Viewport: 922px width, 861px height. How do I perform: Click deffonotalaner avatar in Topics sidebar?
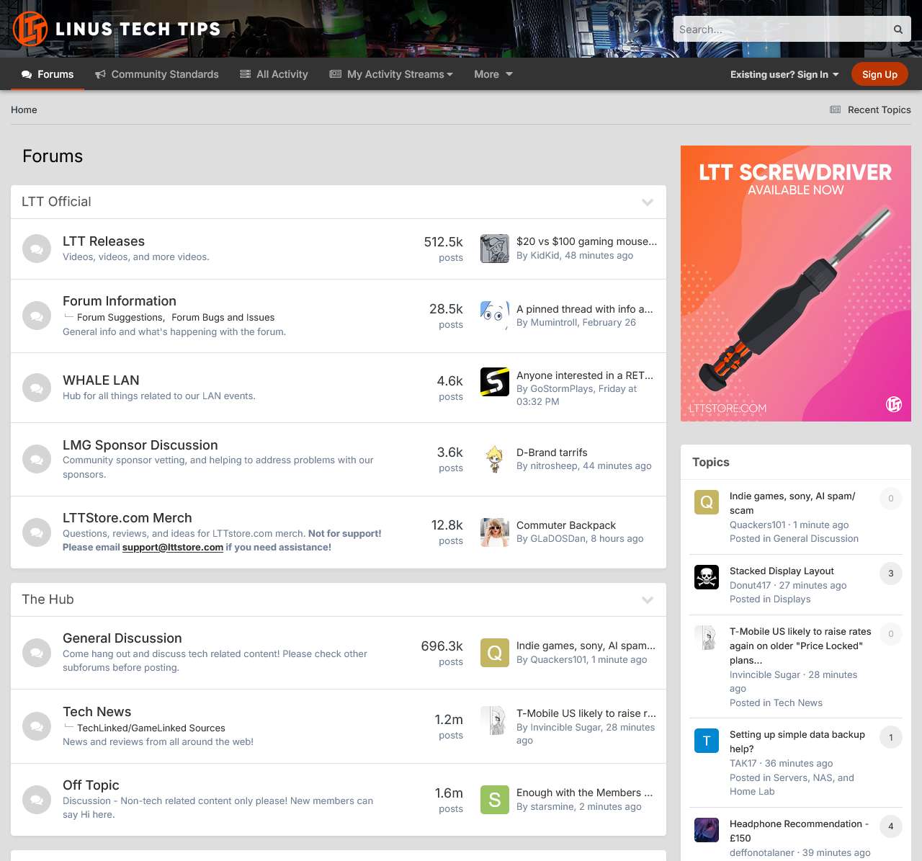(707, 830)
